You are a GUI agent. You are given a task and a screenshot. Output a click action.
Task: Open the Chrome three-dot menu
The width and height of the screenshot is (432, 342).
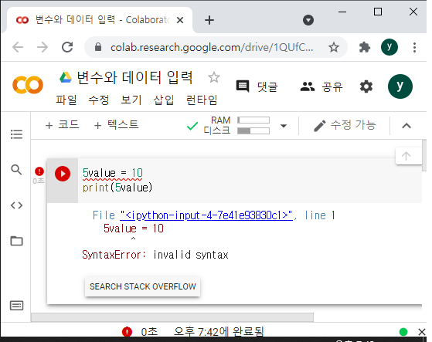[x=414, y=47]
